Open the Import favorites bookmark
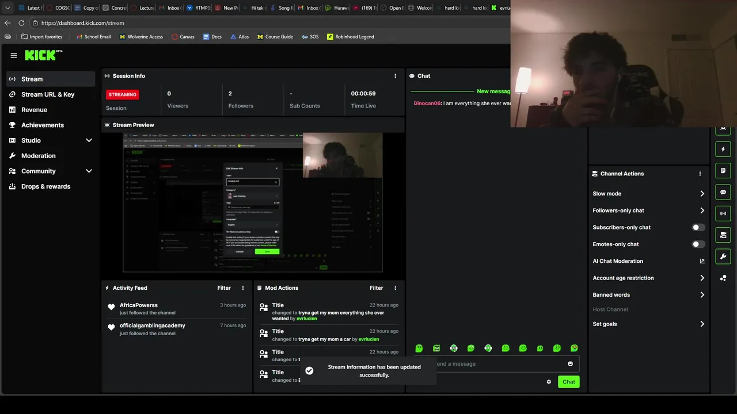 point(41,37)
